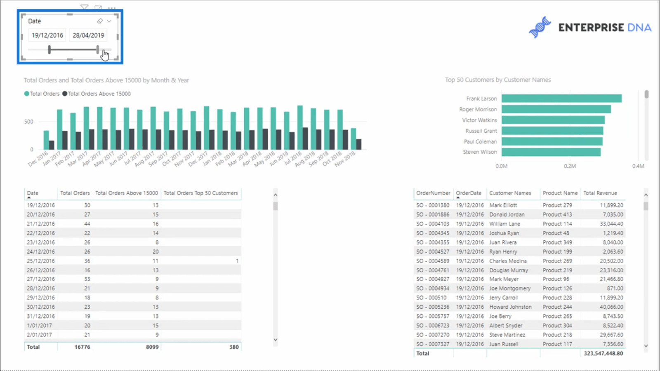660x371 pixels.
Task: Sort by the Total Orders column header
Action: 75,193
